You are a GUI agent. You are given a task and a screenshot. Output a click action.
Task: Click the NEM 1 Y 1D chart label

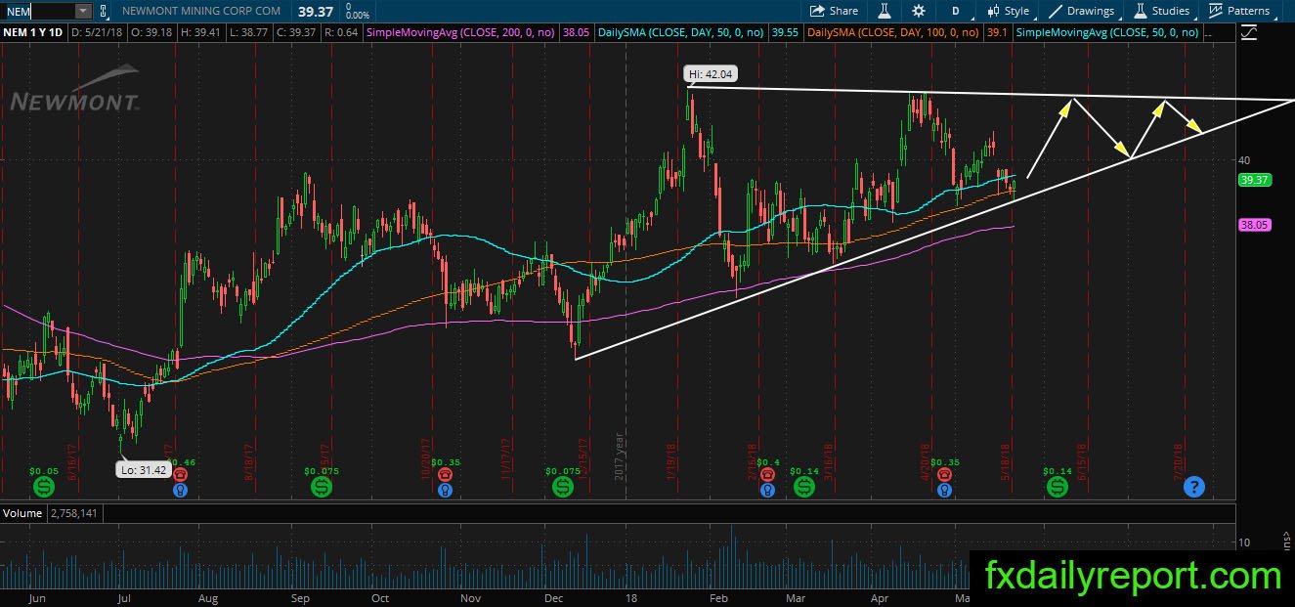pyautogui.click(x=33, y=32)
